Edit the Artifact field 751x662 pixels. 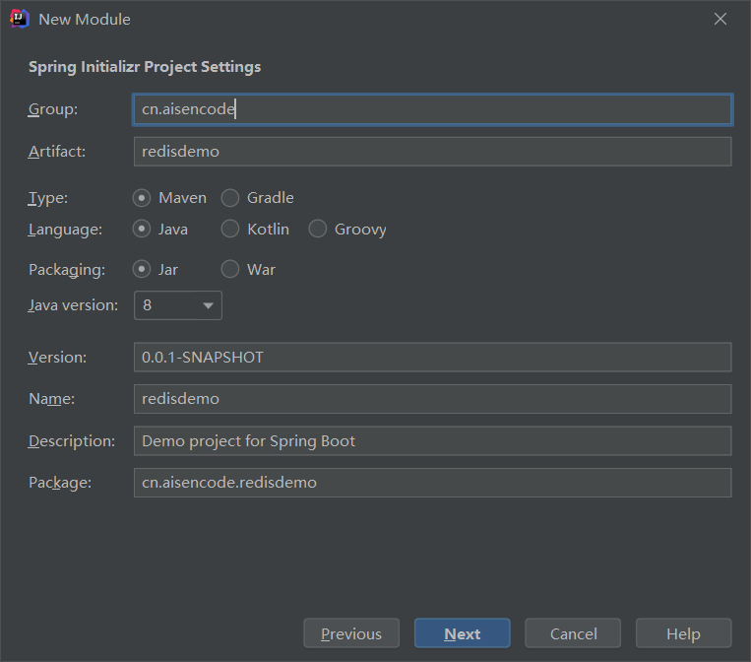point(432,152)
